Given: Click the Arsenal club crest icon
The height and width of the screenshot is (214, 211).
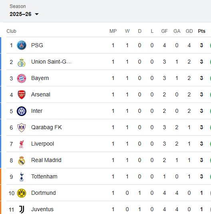Looking at the screenshot, I should click(22, 94).
